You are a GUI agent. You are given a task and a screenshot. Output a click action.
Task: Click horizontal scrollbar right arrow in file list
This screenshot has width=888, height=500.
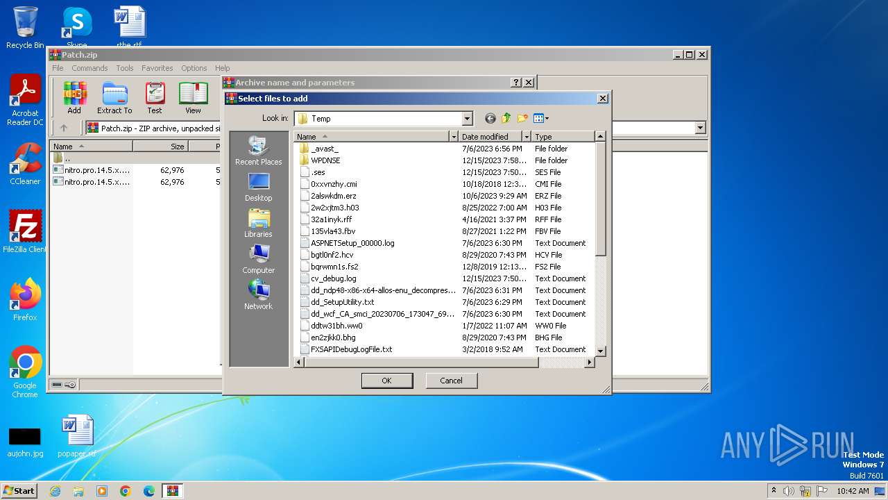pyautogui.click(x=590, y=362)
